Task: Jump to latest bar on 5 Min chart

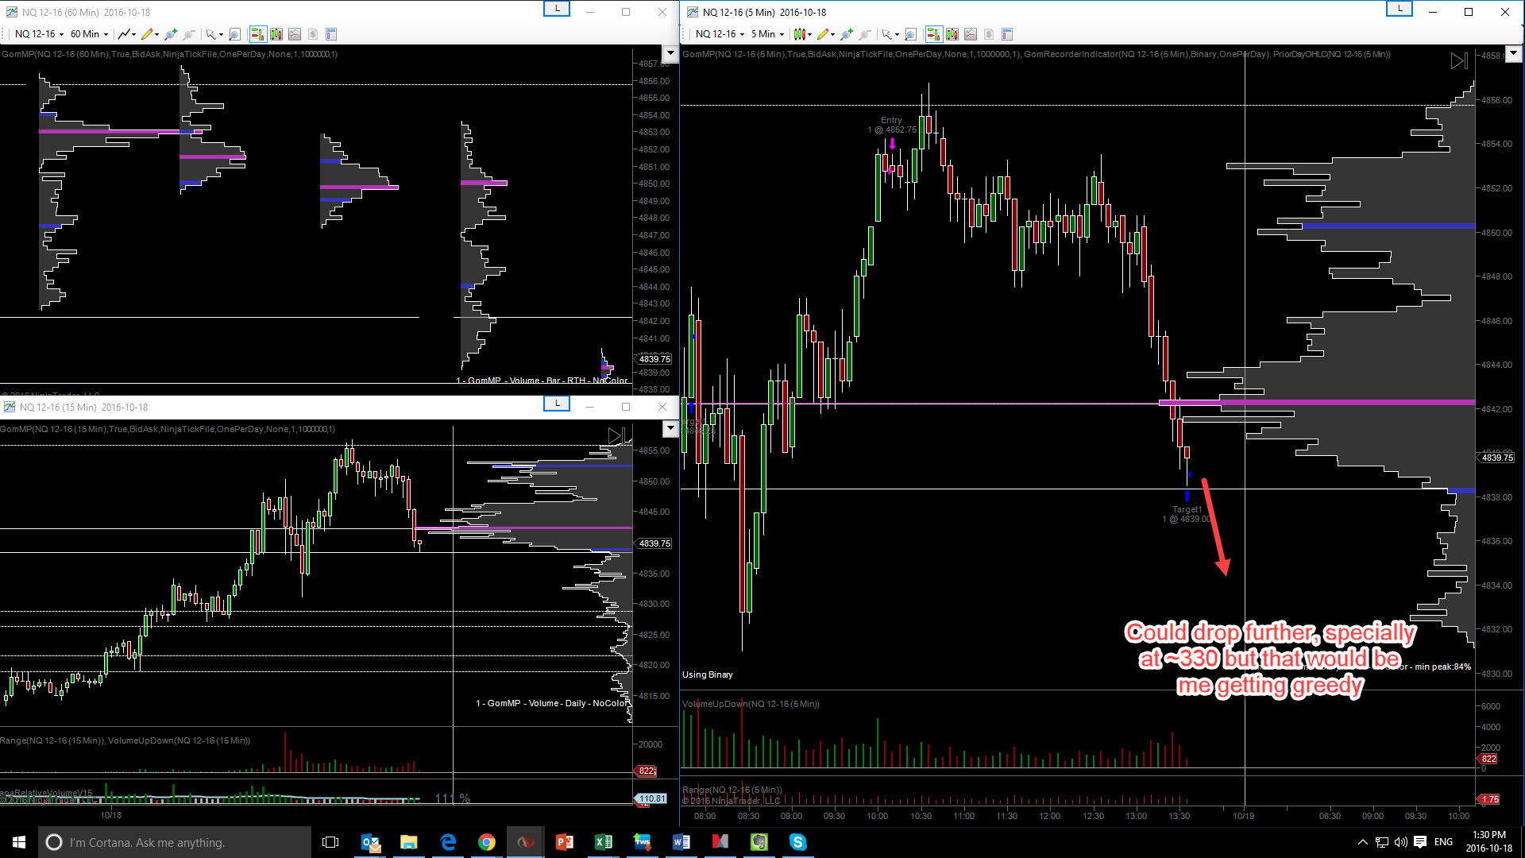Action: pos(1459,61)
